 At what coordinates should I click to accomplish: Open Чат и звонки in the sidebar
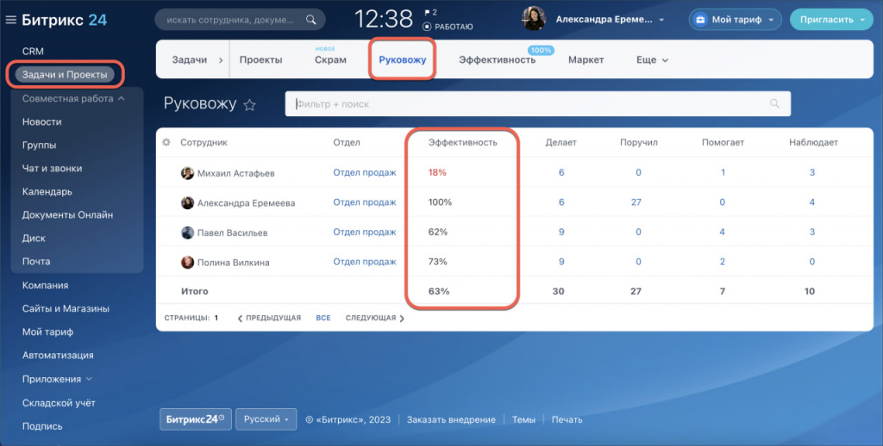[x=52, y=168]
